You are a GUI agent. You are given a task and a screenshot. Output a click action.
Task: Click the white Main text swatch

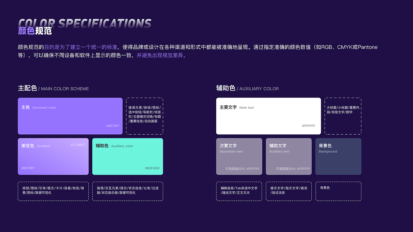[268, 116]
